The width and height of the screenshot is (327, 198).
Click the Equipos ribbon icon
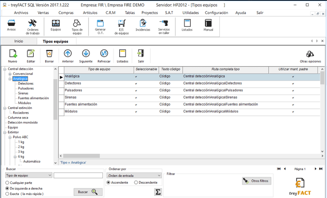(56, 23)
